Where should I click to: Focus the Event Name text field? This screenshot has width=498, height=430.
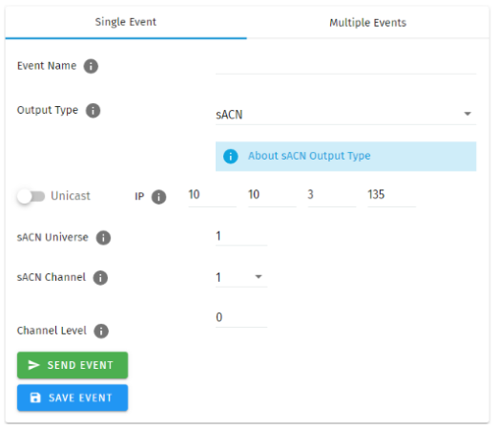(x=345, y=66)
